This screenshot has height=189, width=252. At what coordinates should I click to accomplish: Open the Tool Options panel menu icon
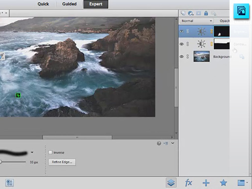click(166, 143)
